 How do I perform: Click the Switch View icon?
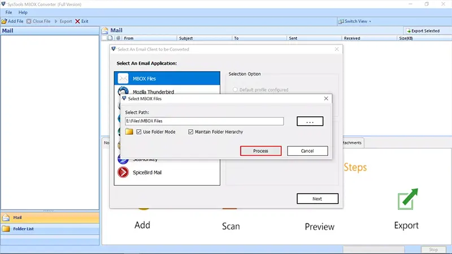341,21
